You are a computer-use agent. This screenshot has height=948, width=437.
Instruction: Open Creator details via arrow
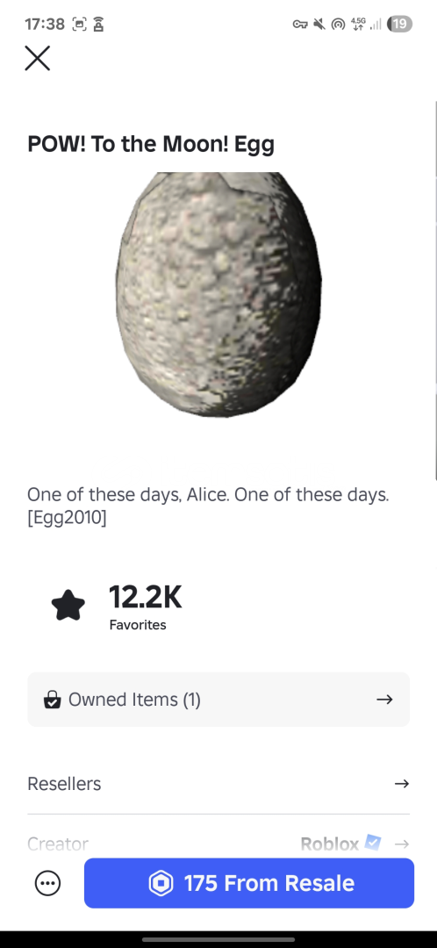(401, 844)
